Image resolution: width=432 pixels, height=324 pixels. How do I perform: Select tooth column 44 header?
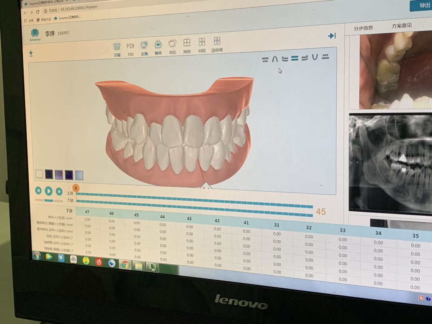click(162, 217)
